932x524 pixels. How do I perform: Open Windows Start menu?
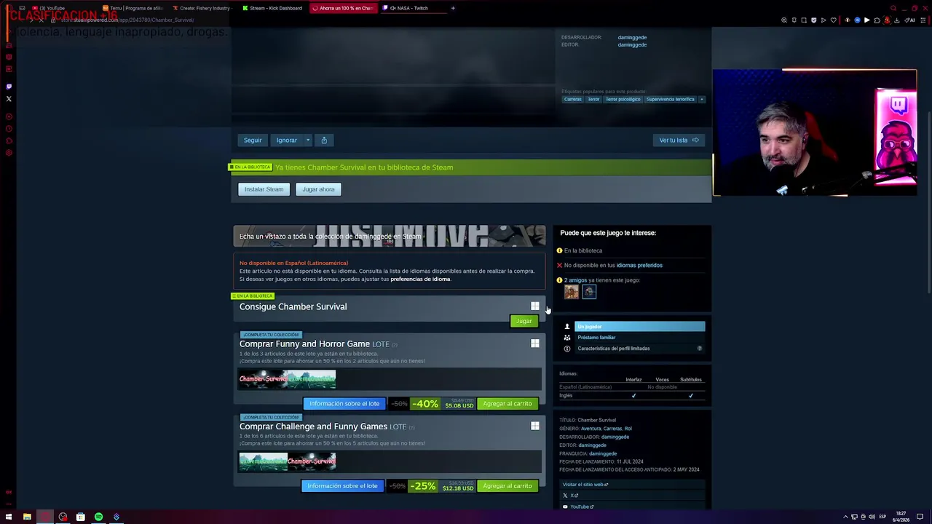[9, 517]
